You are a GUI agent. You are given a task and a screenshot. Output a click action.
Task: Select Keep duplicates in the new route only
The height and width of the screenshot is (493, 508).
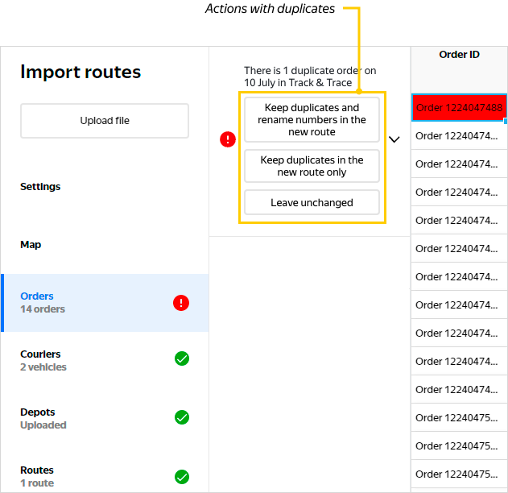click(x=312, y=166)
